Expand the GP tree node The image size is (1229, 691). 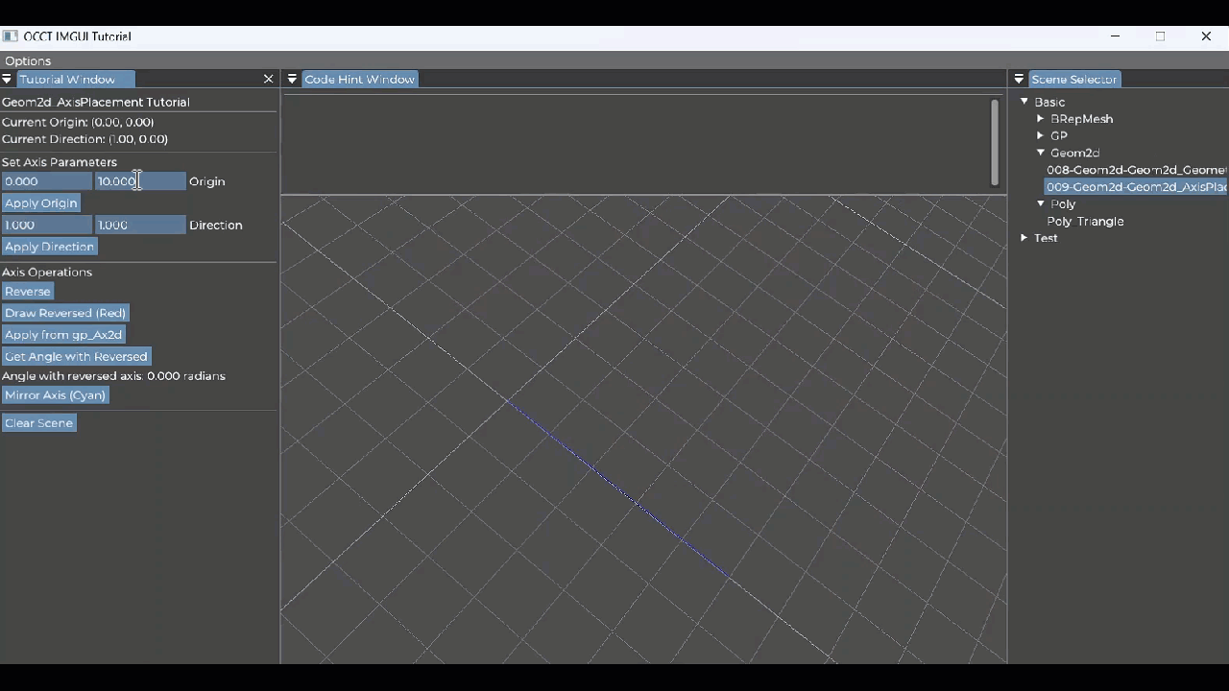click(1040, 135)
